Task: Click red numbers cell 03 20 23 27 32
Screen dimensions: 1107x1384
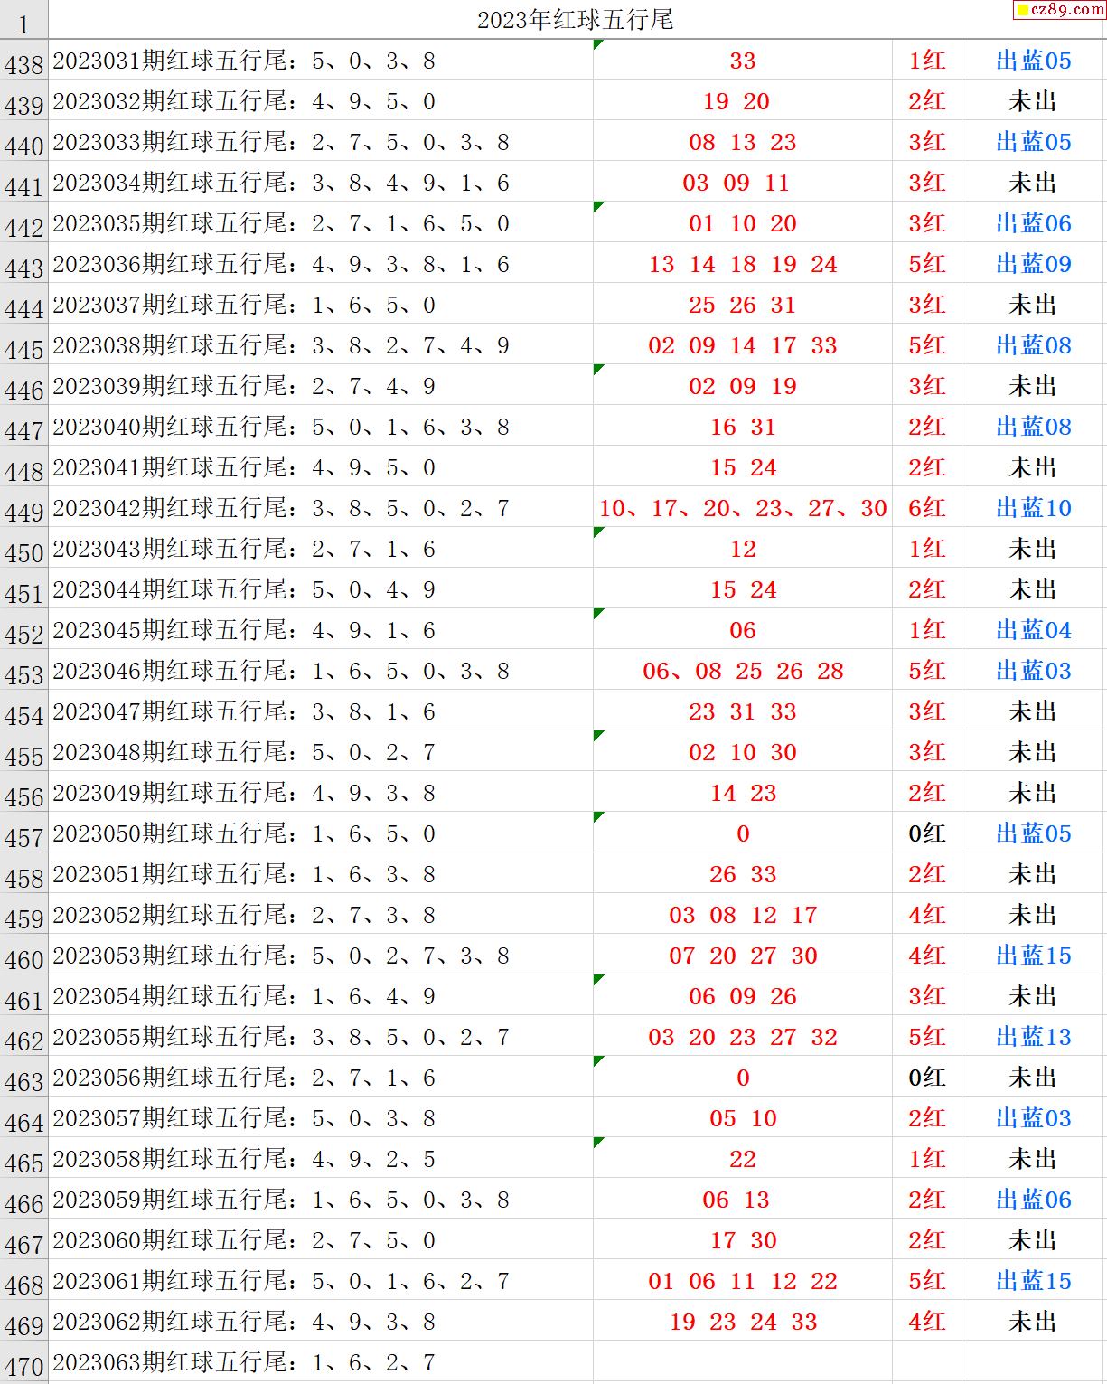Action: (743, 1037)
